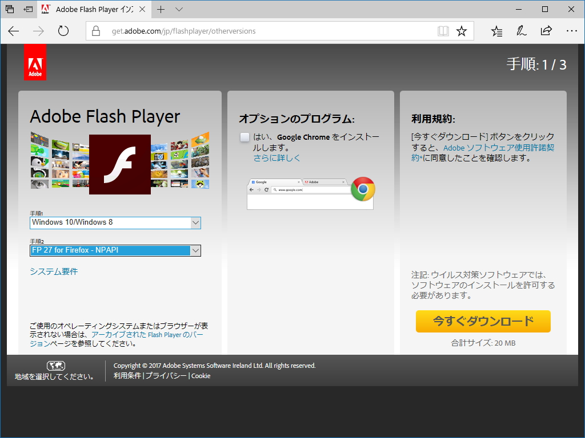Viewport: 585px width, 438px height.
Task: Click the Flash Player logo image
Action: click(119, 163)
